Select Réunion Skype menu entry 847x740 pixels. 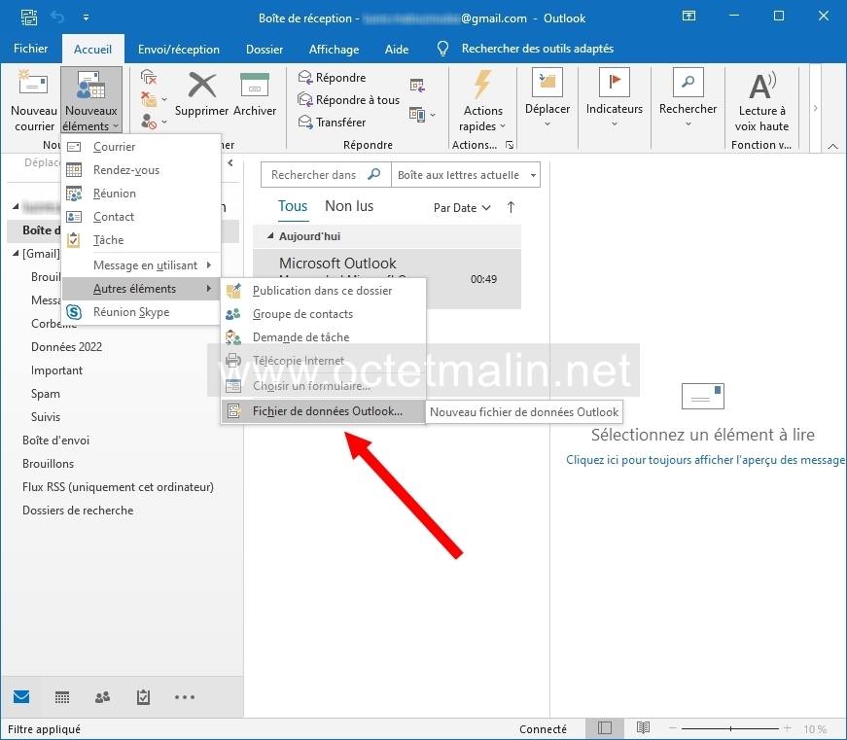pyautogui.click(x=141, y=312)
